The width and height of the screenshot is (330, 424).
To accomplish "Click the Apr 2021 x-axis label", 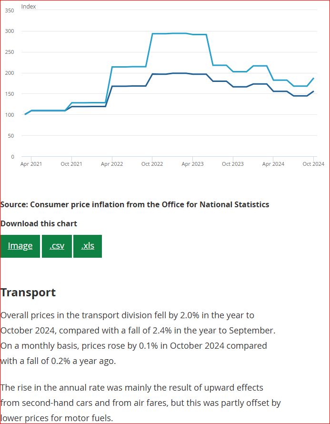I will [31, 164].
